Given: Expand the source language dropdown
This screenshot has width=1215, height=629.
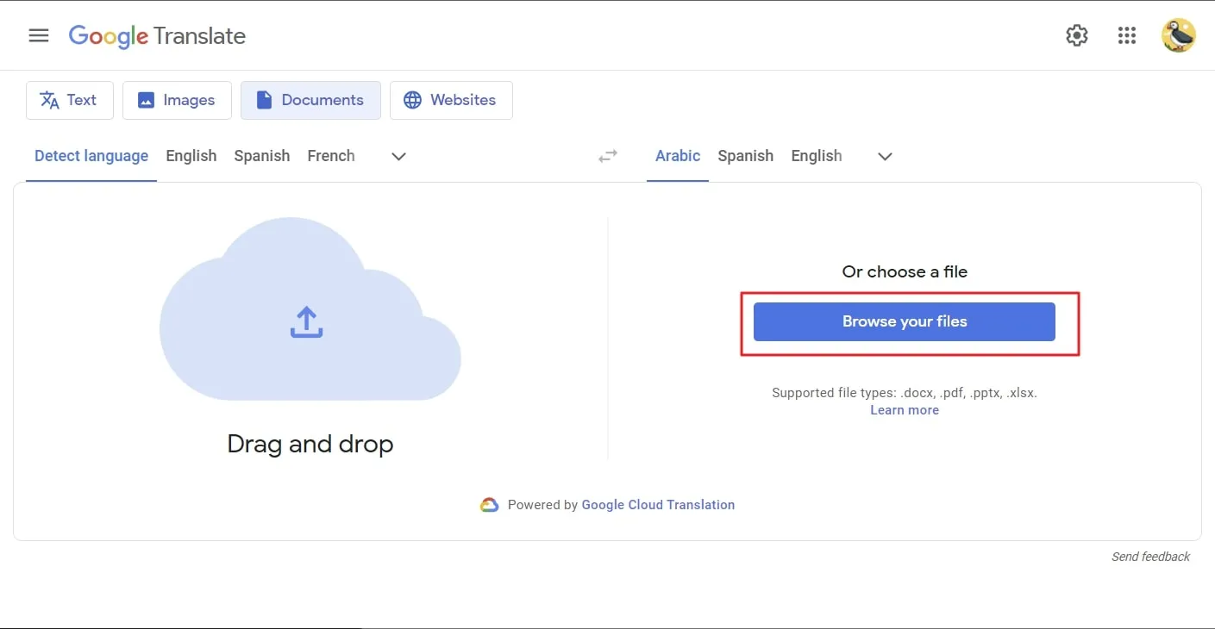Looking at the screenshot, I should click(398, 157).
